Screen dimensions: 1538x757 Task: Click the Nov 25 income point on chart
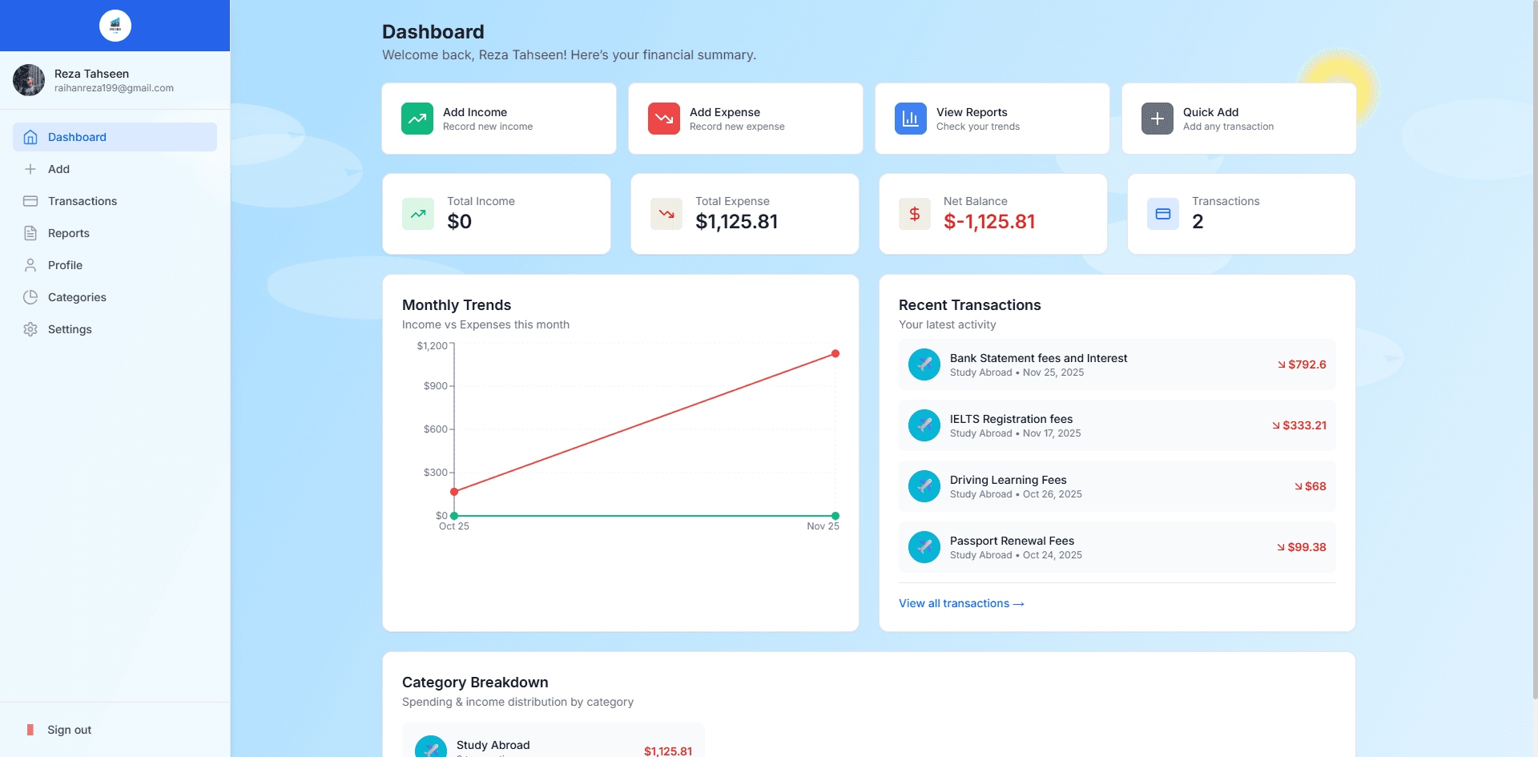tap(835, 516)
